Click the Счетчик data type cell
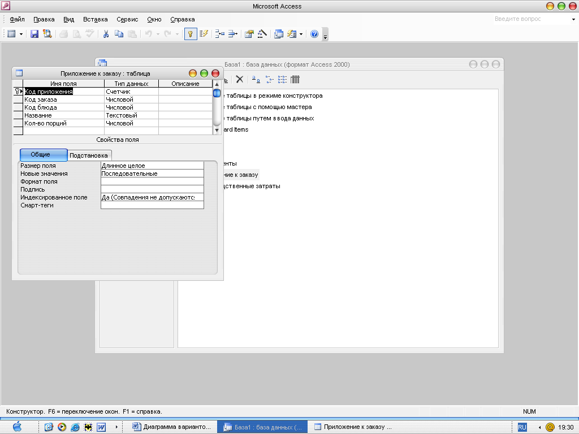Screen dimensions: 579x434 point(131,92)
